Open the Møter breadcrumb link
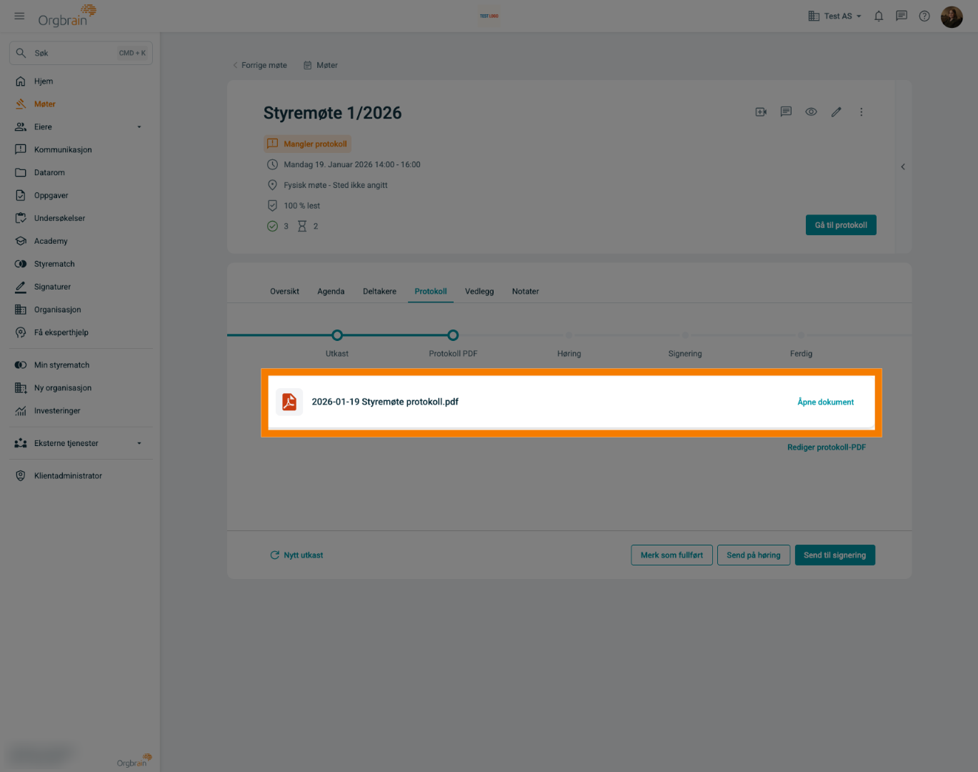Viewport: 978px width, 772px height. pos(321,65)
